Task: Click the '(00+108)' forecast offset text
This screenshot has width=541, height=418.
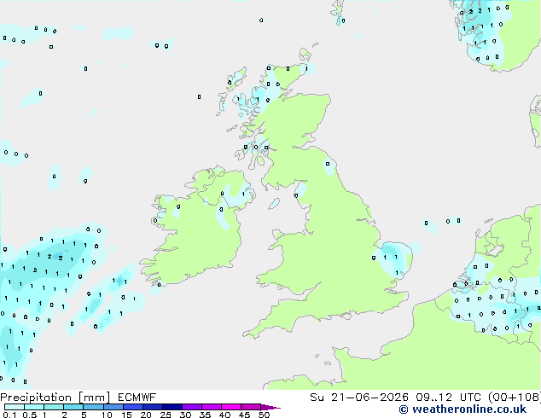Action: point(515,398)
